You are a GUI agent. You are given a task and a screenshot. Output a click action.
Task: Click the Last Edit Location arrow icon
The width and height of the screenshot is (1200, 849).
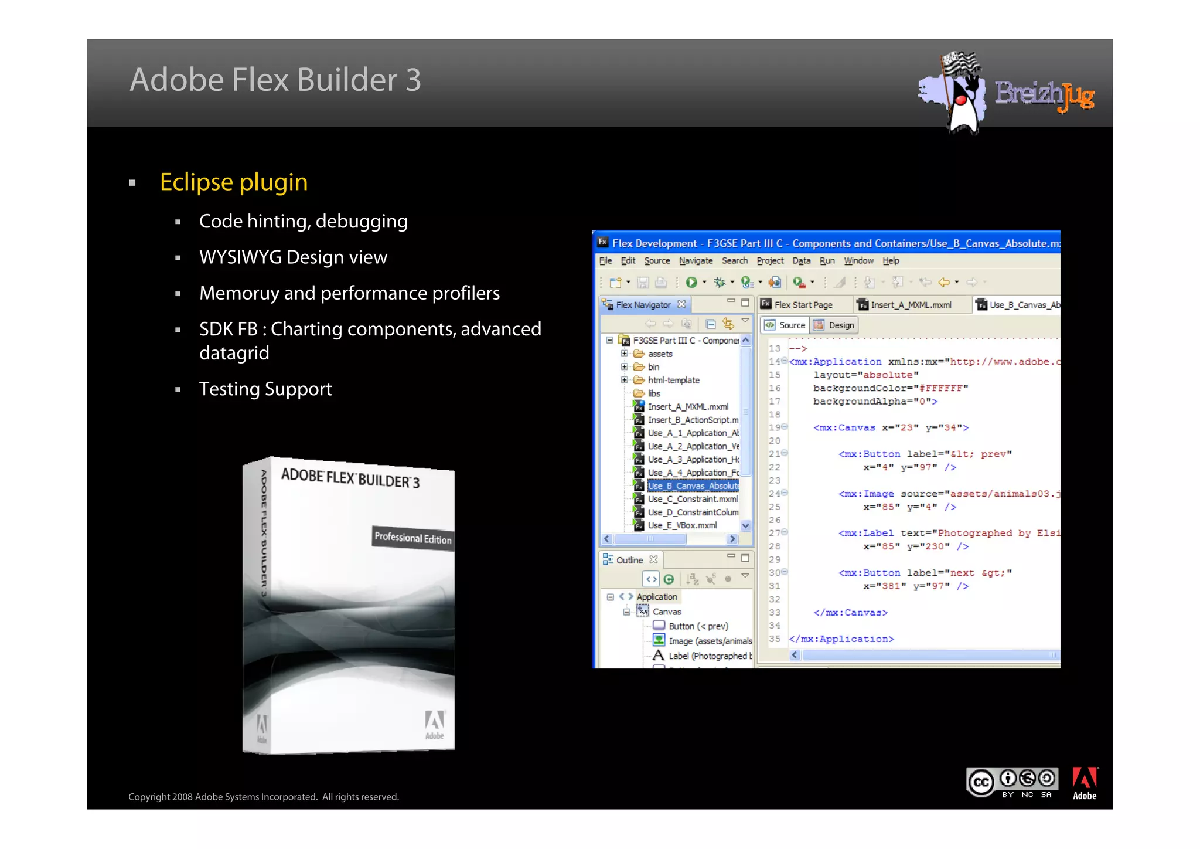coord(925,283)
